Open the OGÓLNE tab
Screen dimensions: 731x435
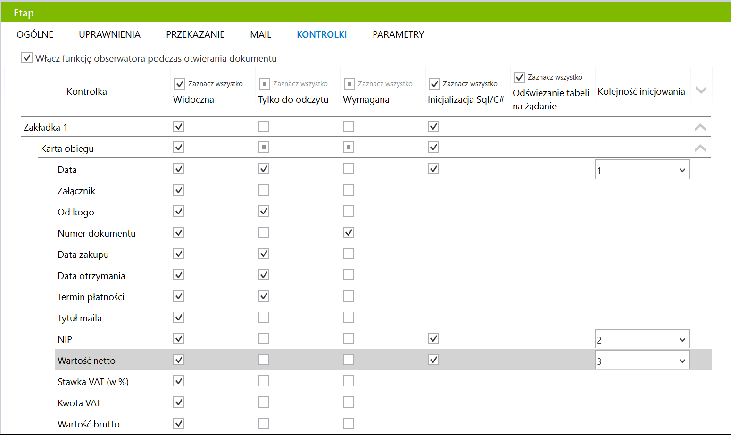(35, 34)
